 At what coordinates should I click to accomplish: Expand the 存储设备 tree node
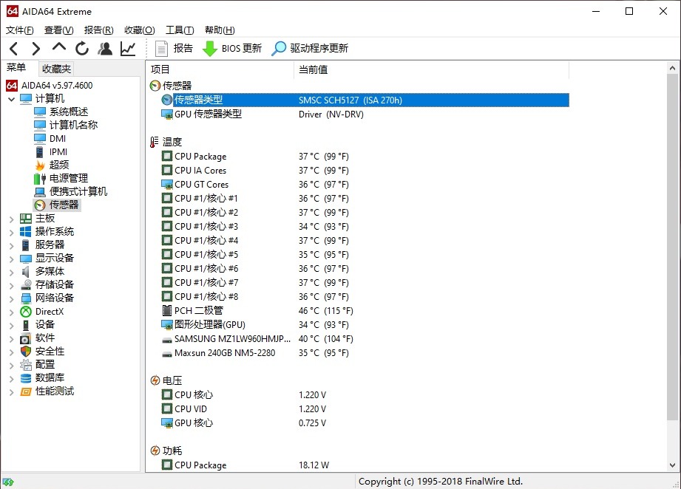coord(12,286)
